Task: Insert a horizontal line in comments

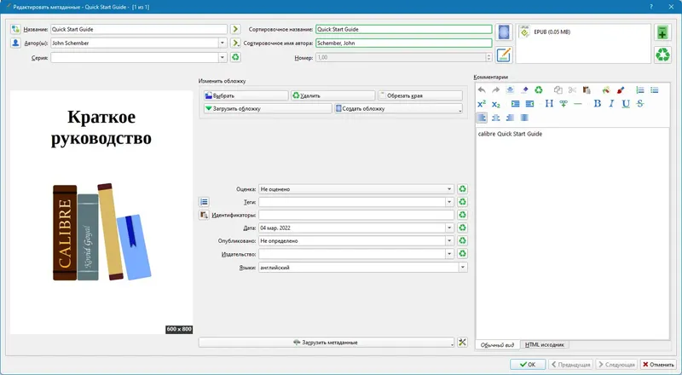Action: [x=578, y=103]
